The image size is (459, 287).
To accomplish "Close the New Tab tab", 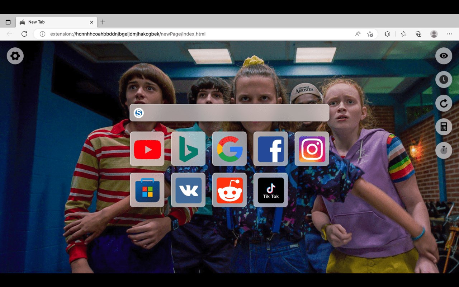I will [91, 22].
